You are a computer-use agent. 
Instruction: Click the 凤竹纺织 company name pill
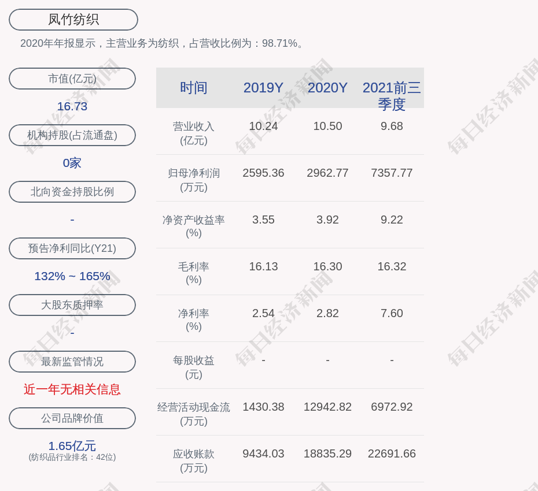click(x=73, y=20)
